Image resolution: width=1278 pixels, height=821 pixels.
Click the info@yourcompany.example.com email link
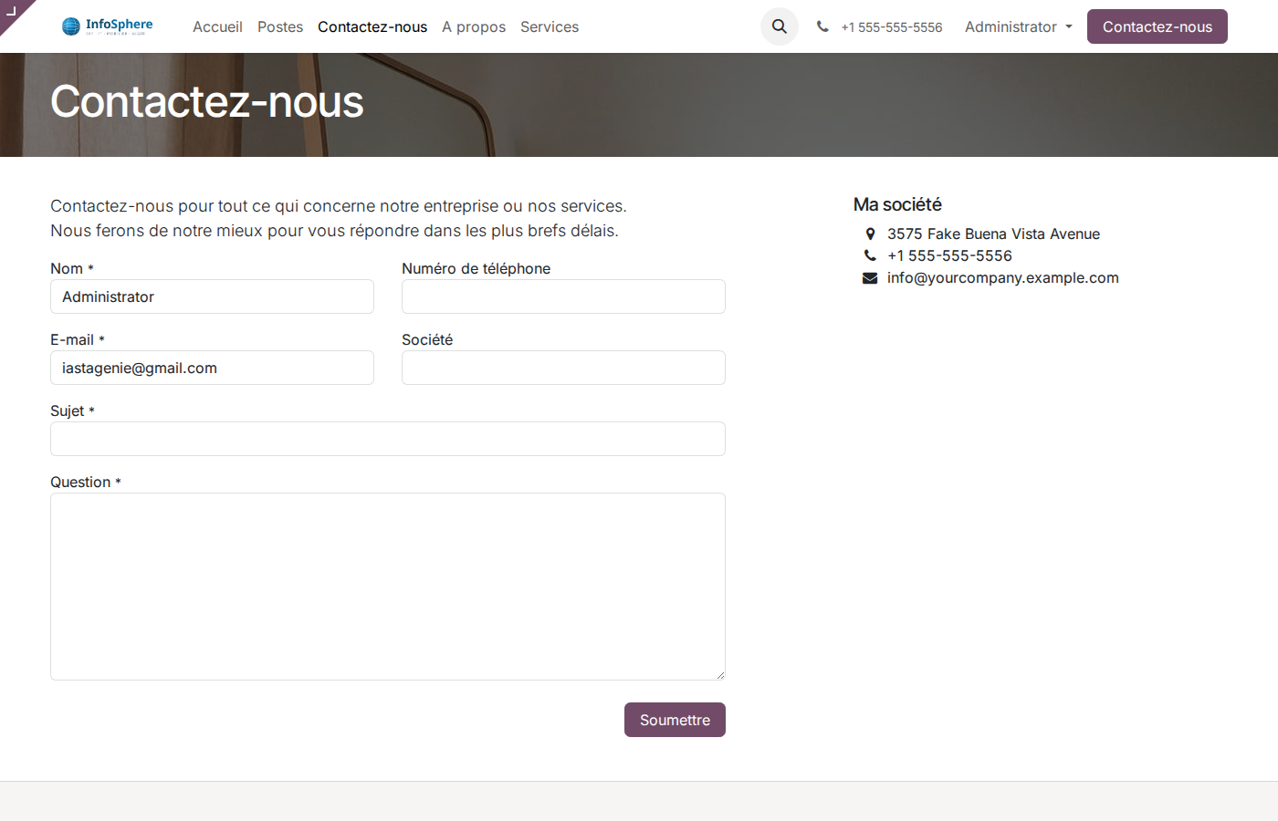point(1002,277)
